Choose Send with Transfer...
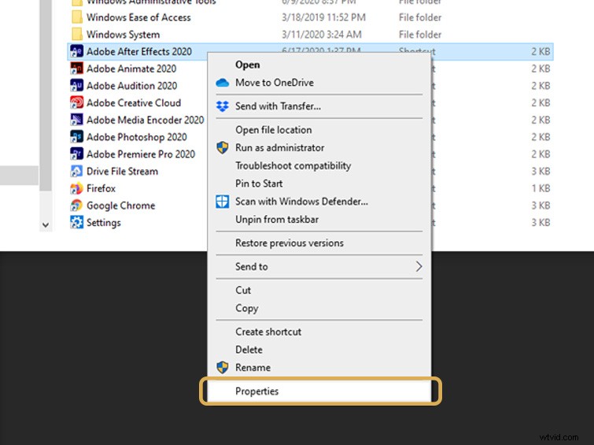 click(278, 106)
